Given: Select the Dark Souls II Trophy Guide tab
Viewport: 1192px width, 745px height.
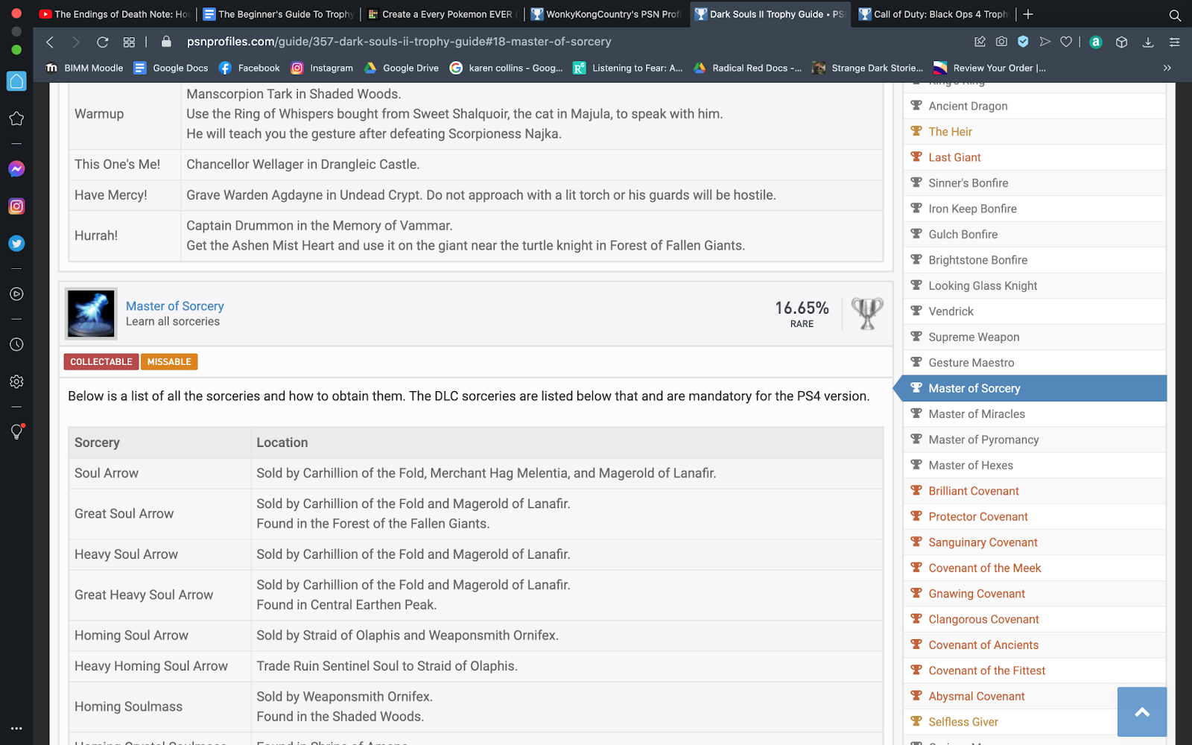Looking at the screenshot, I should [770, 14].
